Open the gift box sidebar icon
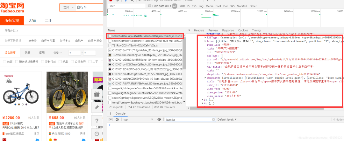This screenshot has width=344, height=141. [97, 94]
